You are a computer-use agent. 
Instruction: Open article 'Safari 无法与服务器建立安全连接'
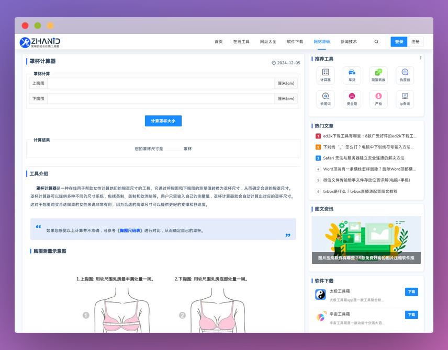point(363,158)
